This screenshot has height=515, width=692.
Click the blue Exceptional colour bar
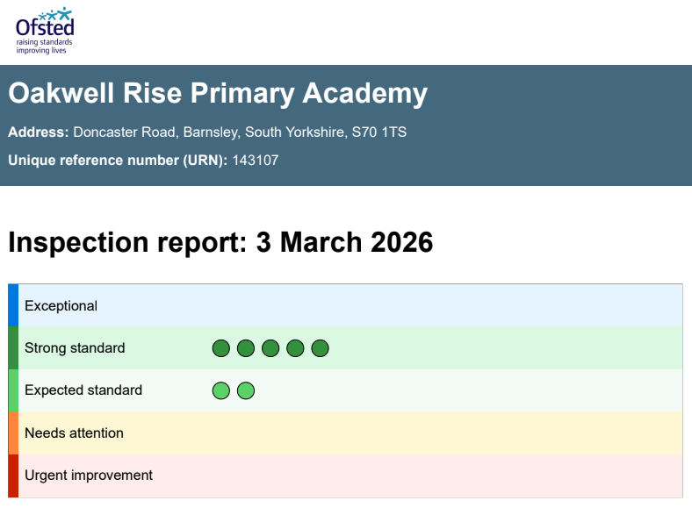click(x=13, y=305)
